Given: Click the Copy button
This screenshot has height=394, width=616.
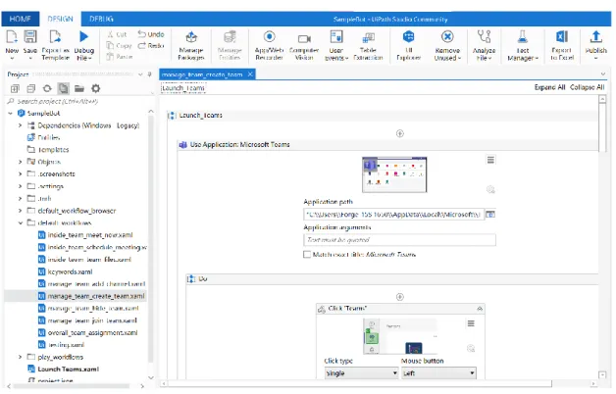Looking at the screenshot, I should point(120,46).
